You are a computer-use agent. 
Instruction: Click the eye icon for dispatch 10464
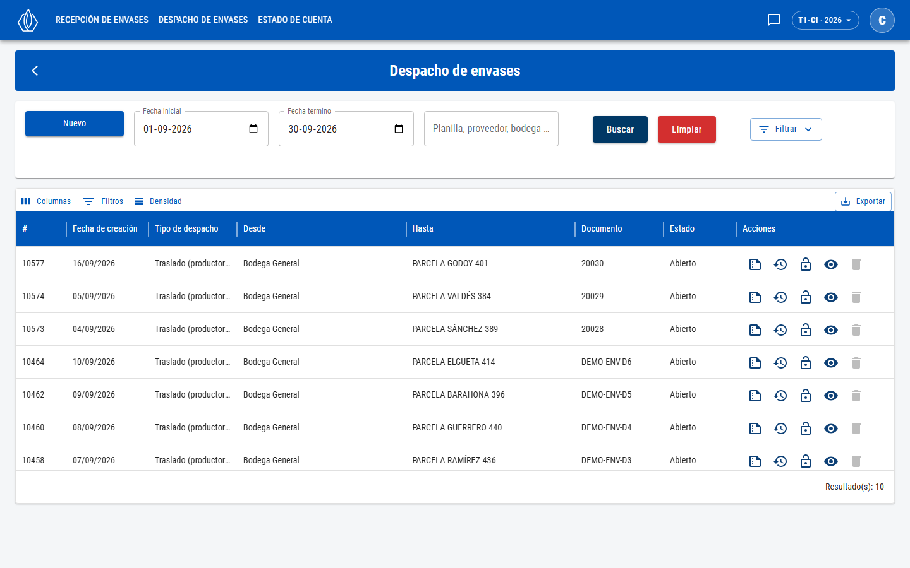coord(831,363)
